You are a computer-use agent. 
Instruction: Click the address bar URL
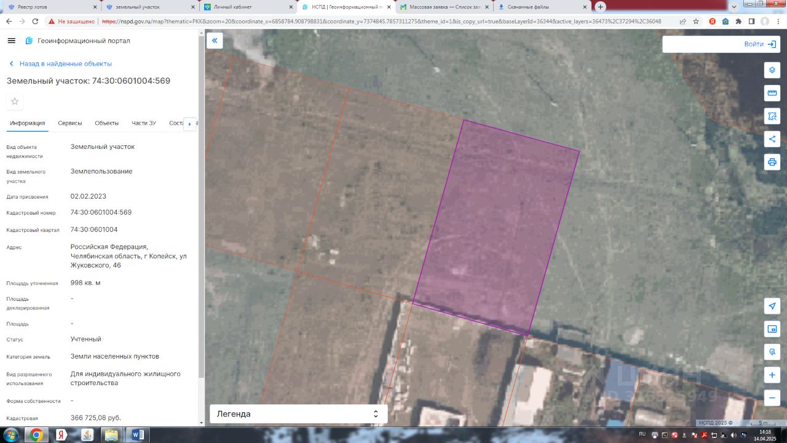pyautogui.click(x=381, y=21)
